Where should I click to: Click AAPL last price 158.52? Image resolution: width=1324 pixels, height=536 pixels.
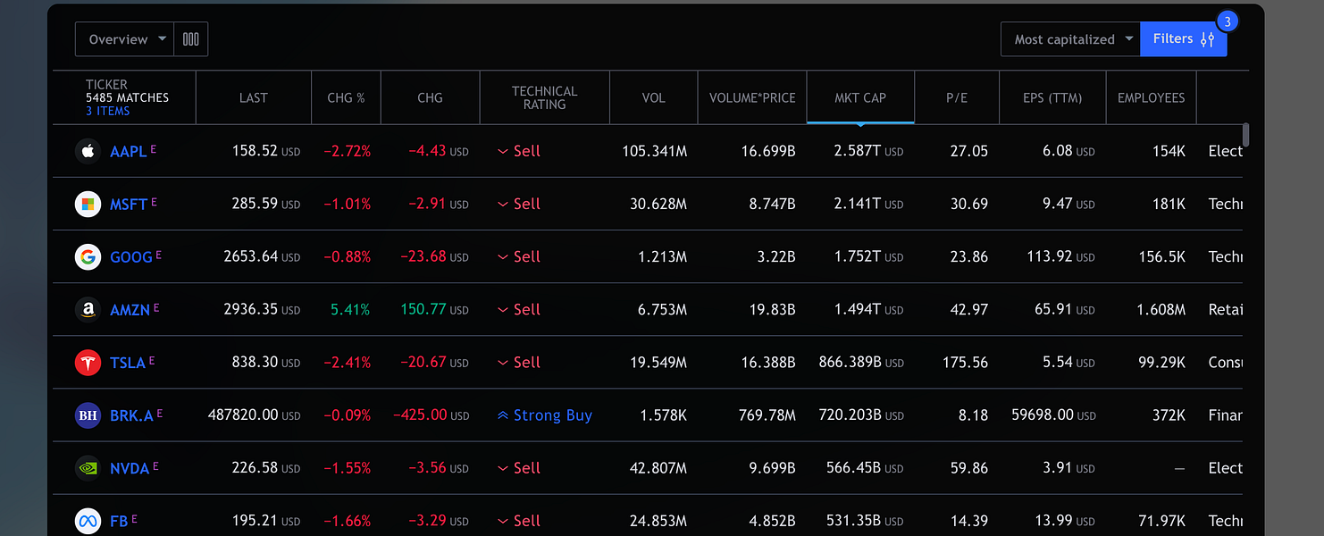tap(255, 151)
